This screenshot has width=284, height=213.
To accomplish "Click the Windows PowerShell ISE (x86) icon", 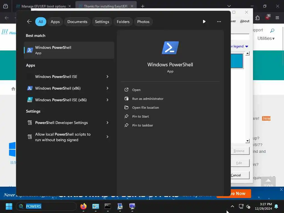I will [x=30, y=100].
